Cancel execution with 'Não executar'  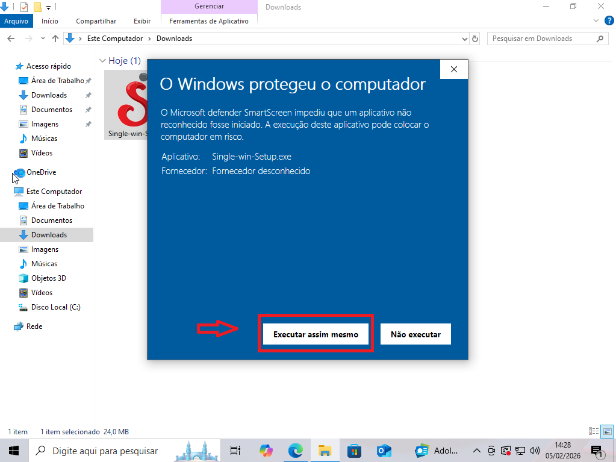[x=415, y=334]
